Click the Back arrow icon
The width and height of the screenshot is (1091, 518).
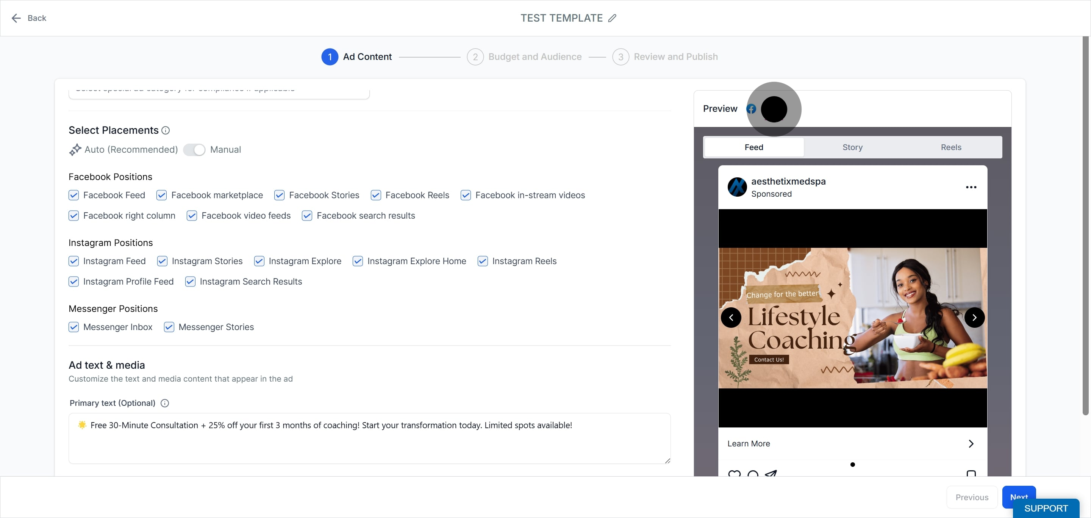tap(16, 18)
